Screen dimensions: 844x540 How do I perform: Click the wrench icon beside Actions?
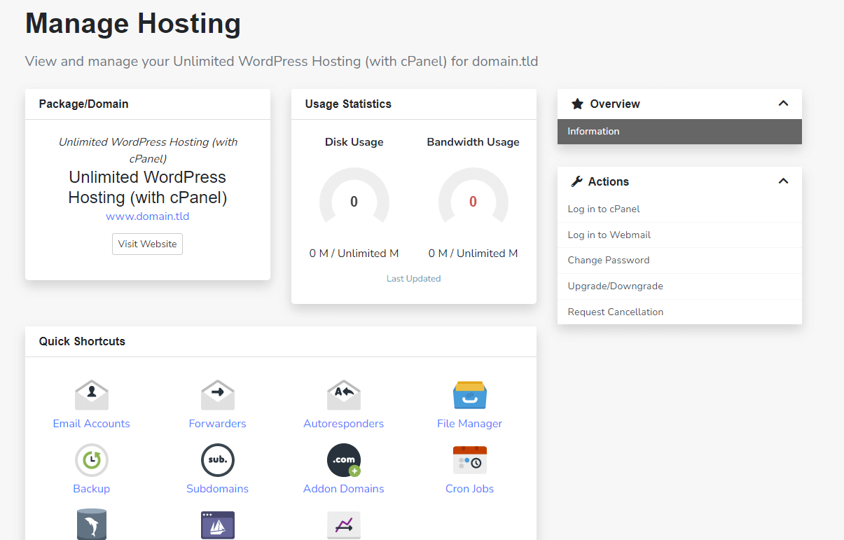pyautogui.click(x=577, y=181)
